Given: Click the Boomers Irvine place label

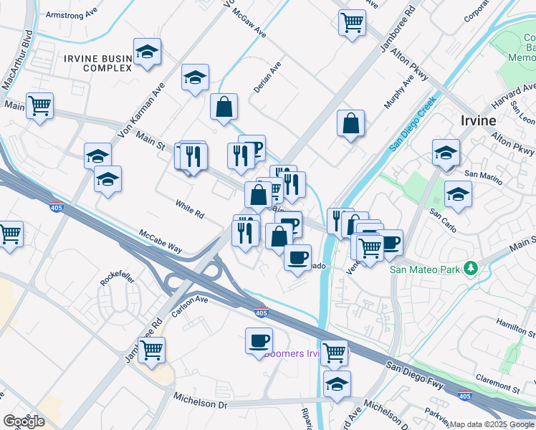Looking at the screenshot, I should click(294, 353).
